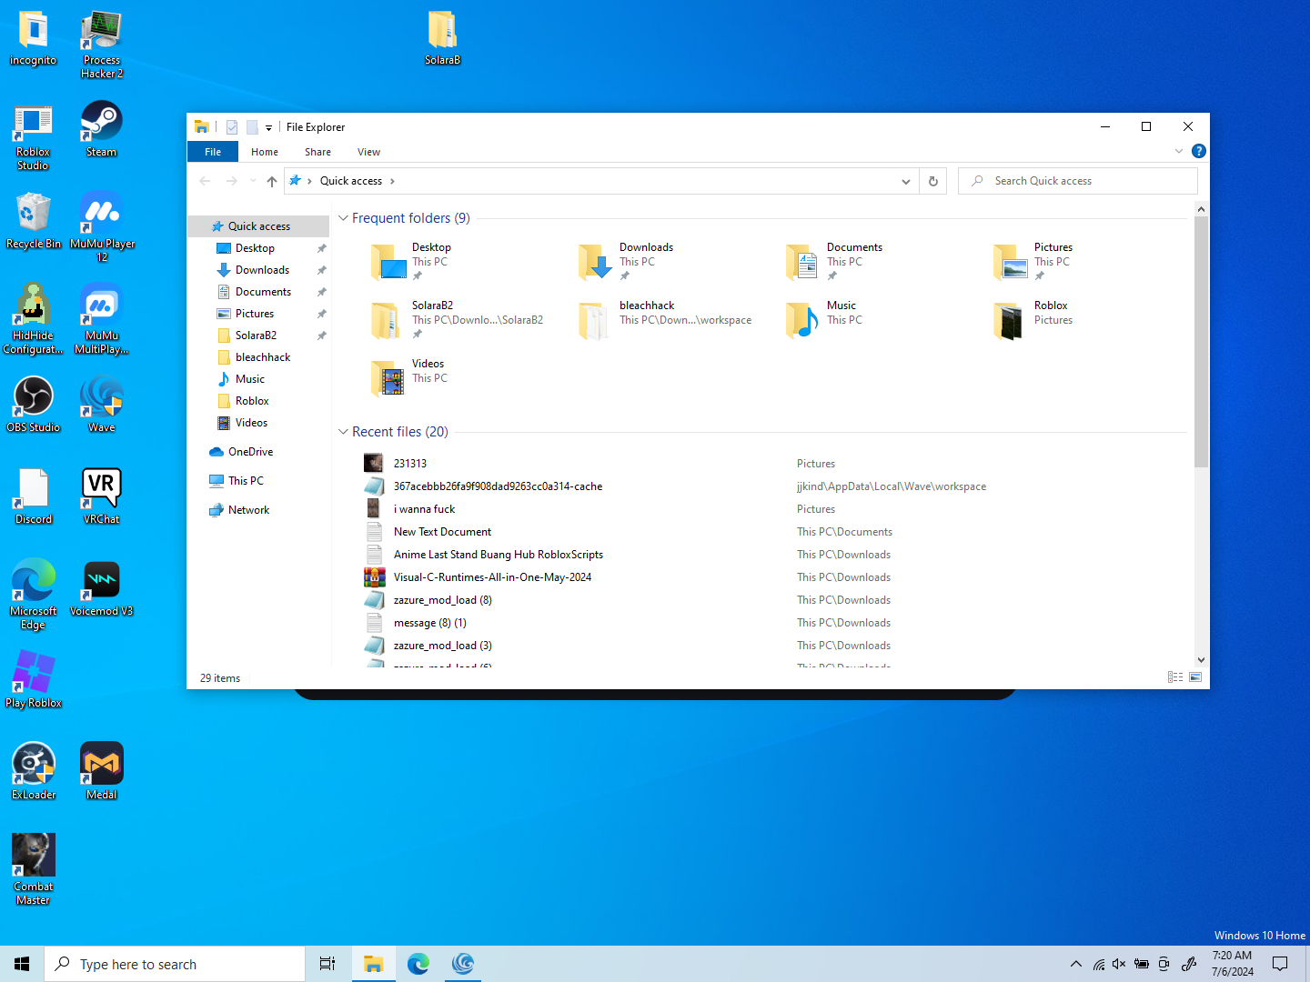This screenshot has height=982, width=1310.
Task: Collapse the Recent files section
Action: 343,432
